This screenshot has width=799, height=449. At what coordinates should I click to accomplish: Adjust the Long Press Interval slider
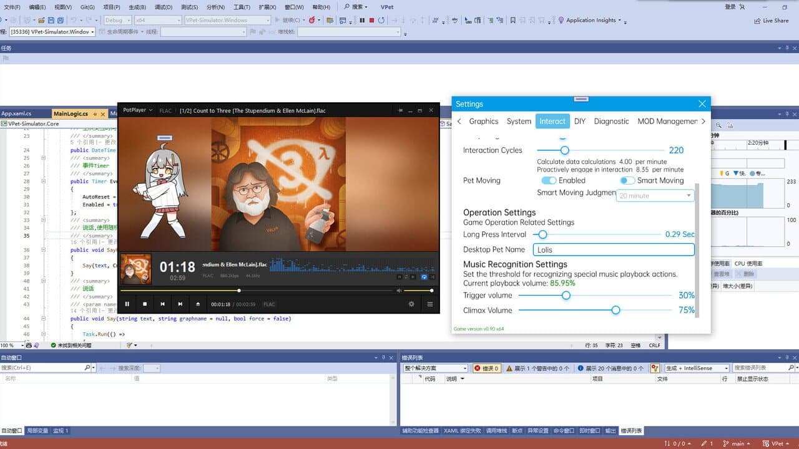[596, 234]
